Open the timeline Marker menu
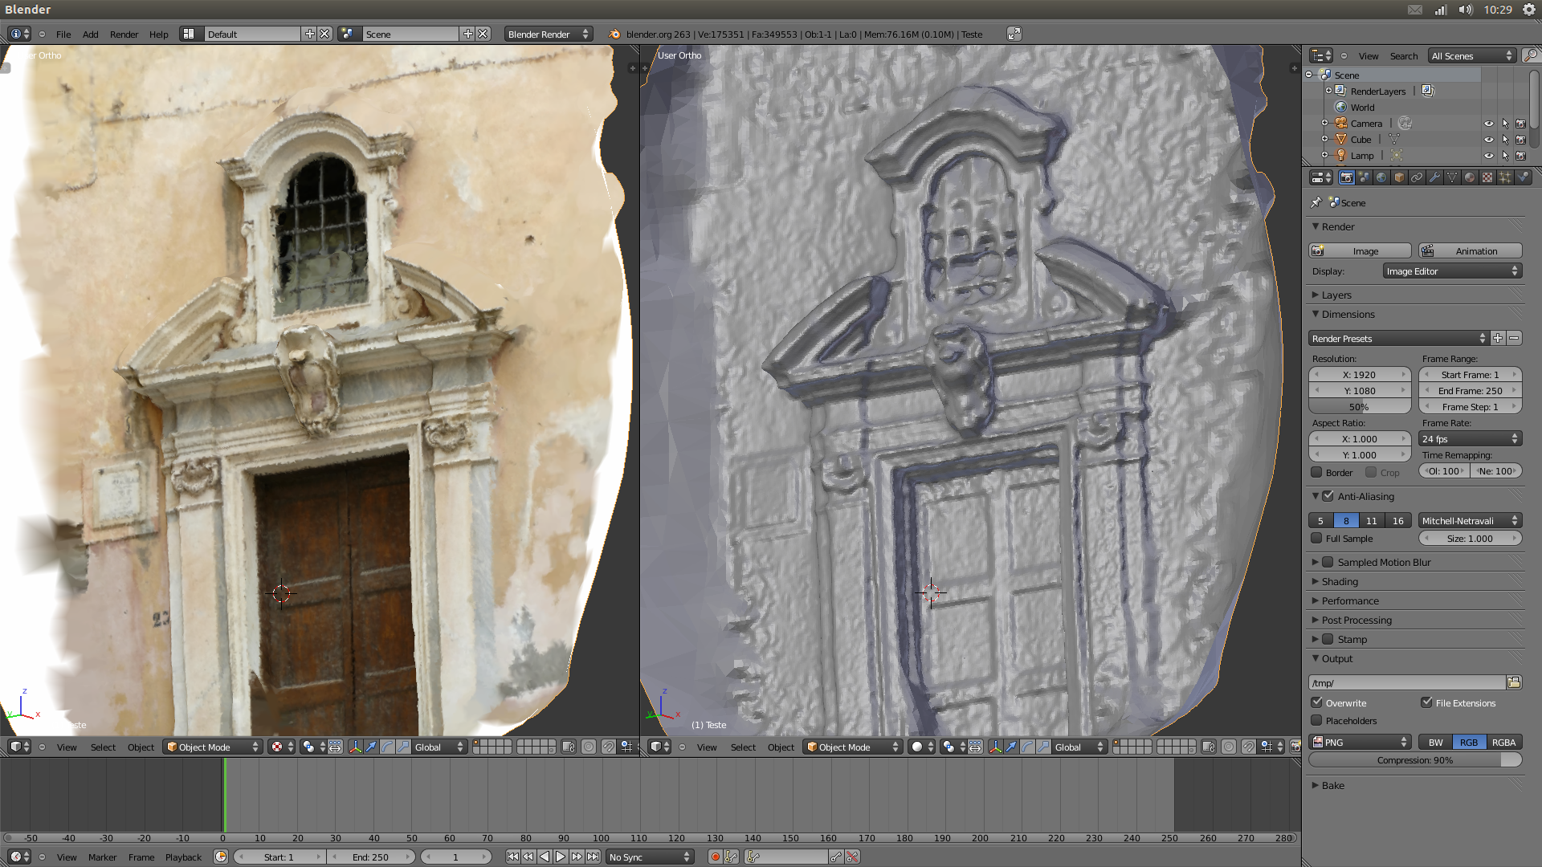The height and width of the screenshot is (867, 1542). click(x=102, y=857)
